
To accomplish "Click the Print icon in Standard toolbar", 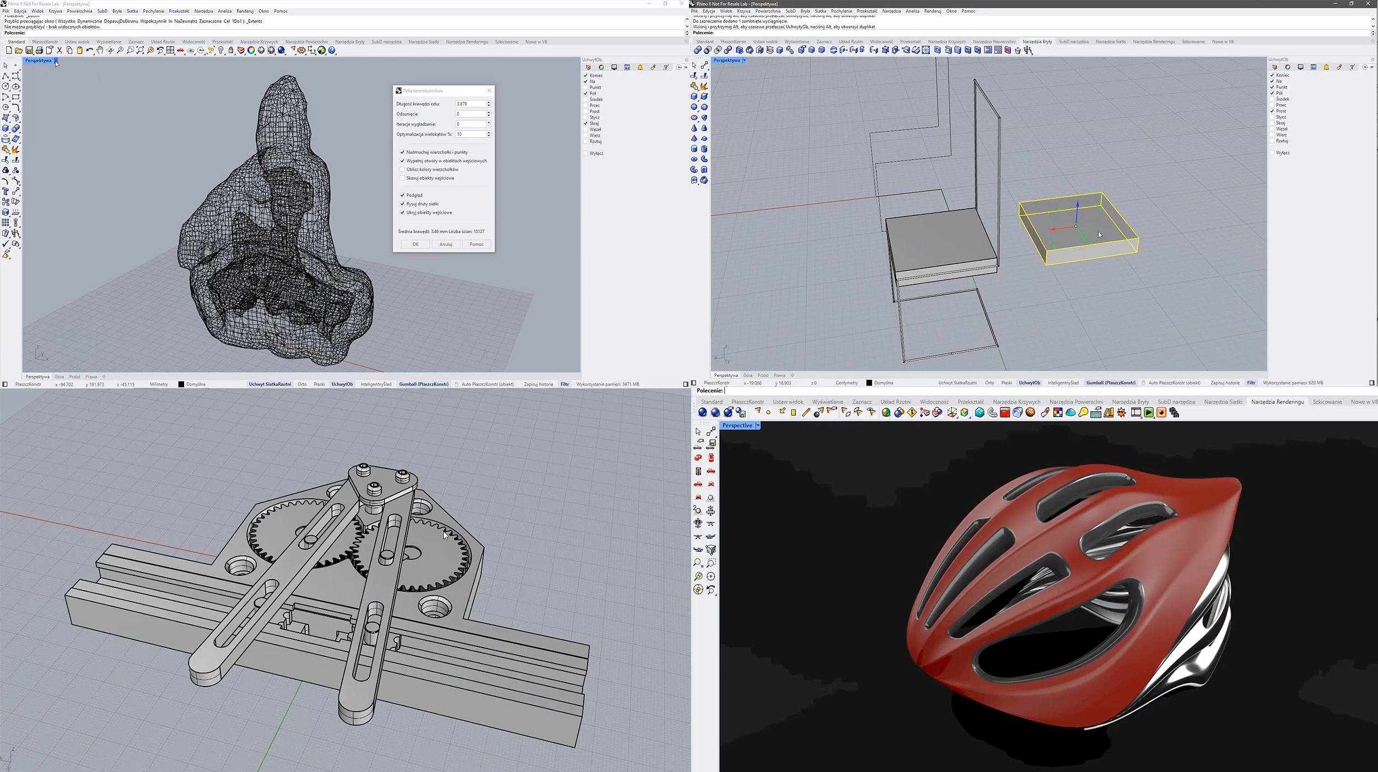I will (39, 50).
